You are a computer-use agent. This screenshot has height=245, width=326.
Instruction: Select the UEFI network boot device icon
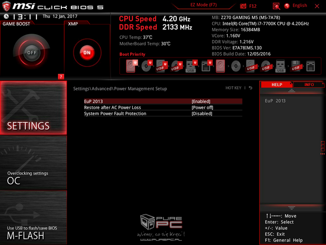pos(206,66)
